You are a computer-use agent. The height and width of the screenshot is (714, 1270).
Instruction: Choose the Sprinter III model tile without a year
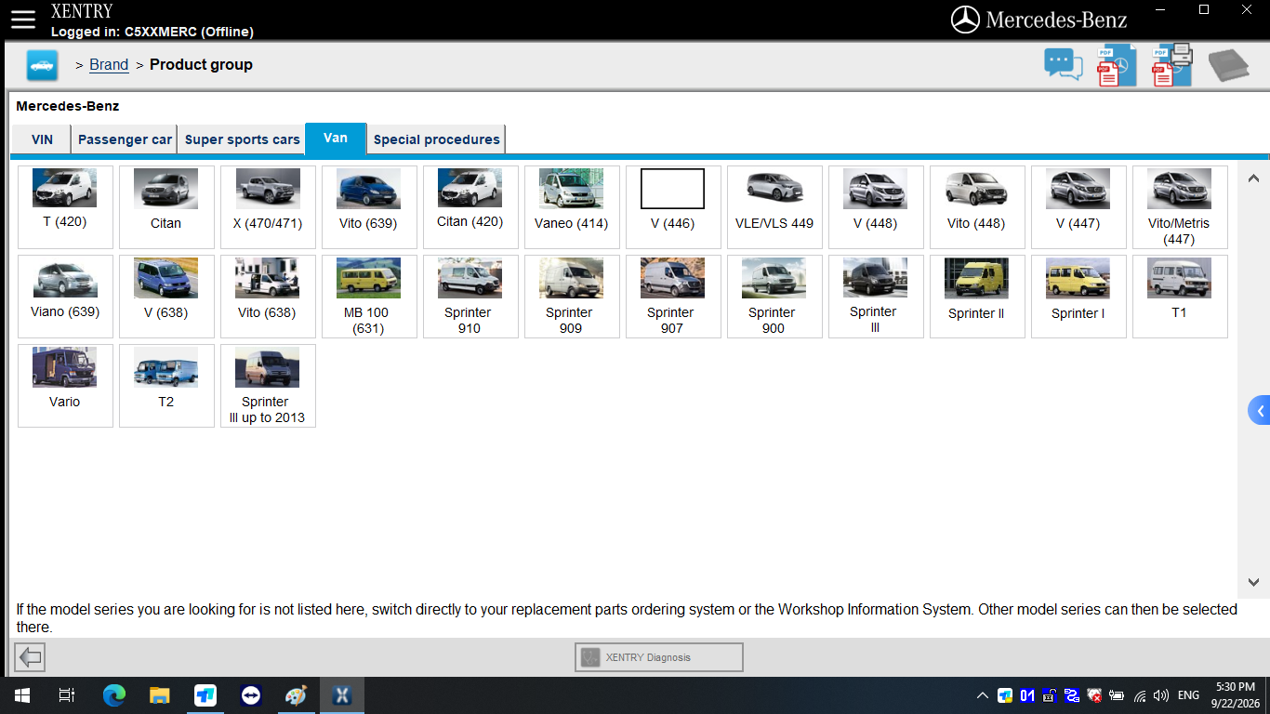pos(876,297)
